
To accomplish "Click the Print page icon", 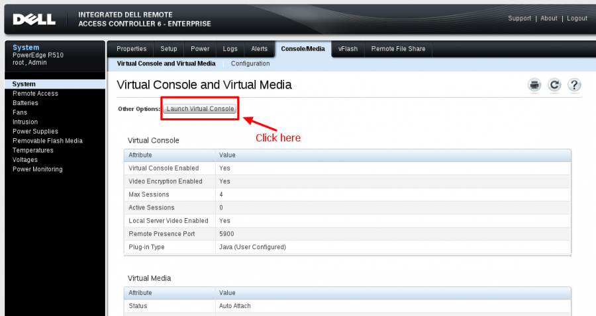I will tap(534, 85).
